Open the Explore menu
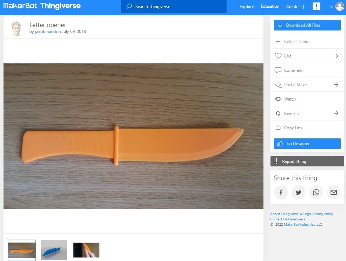 point(247,6)
